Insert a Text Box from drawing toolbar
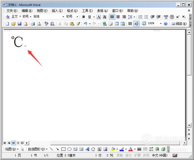194x160 pixels. pos(75,149)
